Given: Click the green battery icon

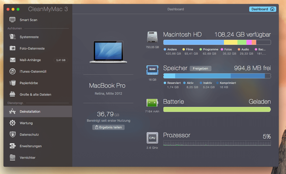Looking at the screenshot, I should [152, 103].
